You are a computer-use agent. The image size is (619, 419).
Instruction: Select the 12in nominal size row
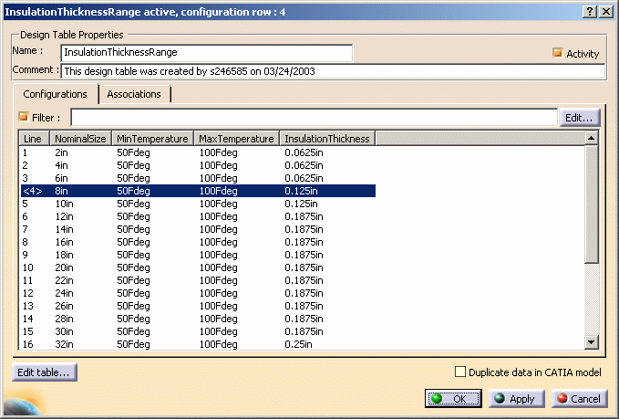click(198, 216)
